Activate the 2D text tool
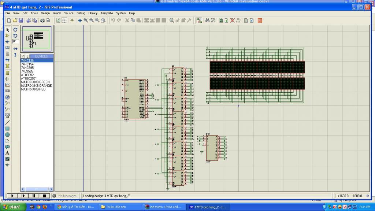Image resolution: width=375 pixels, height=211 pixels. coord(7,153)
